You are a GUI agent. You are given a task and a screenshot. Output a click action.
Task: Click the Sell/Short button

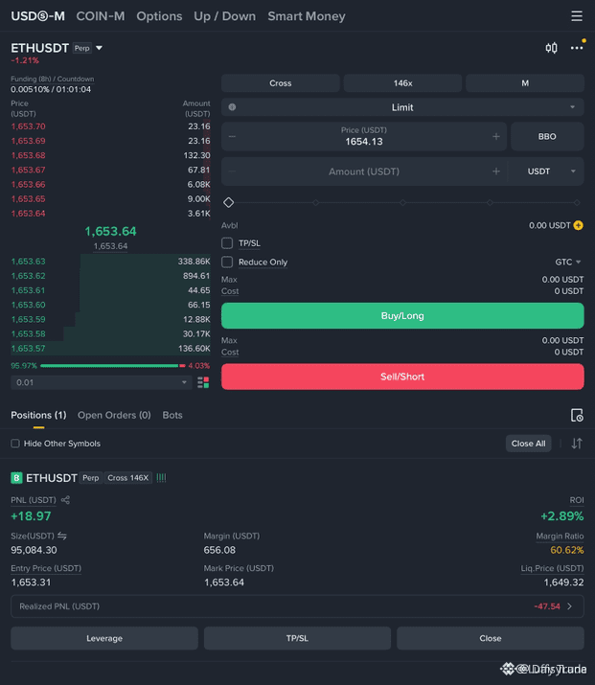coord(402,377)
